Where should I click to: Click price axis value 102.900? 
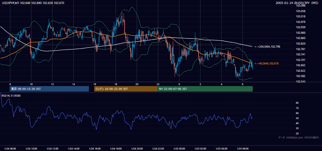tap(301, 33)
